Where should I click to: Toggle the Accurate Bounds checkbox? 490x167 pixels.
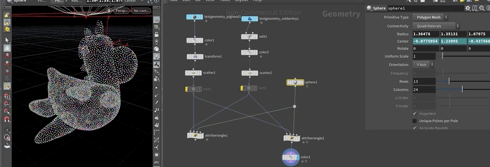click(415, 128)
